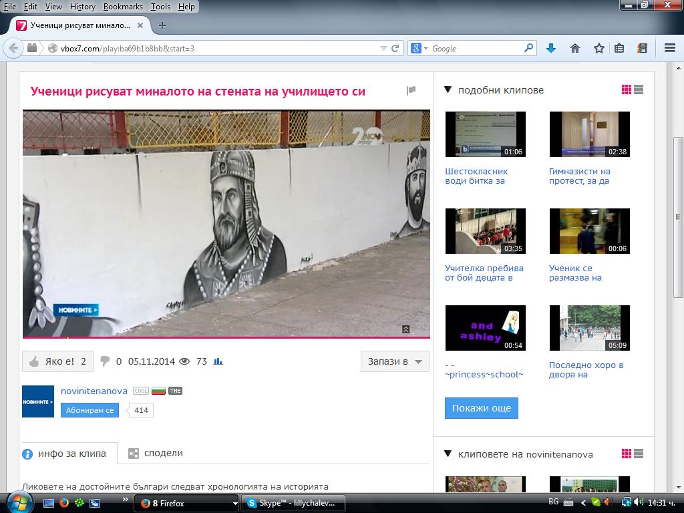Open the Firefox hamburger menu
The width and height of the screenshot is (684, 513).
coord(670,48)
